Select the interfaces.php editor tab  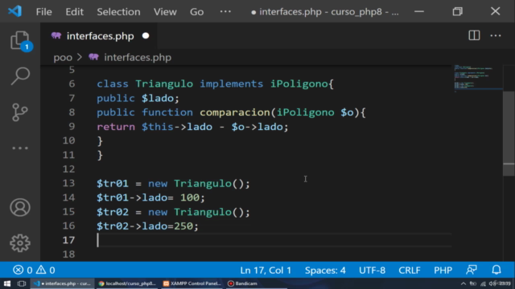pyautogui.click(x=100, y=35)
